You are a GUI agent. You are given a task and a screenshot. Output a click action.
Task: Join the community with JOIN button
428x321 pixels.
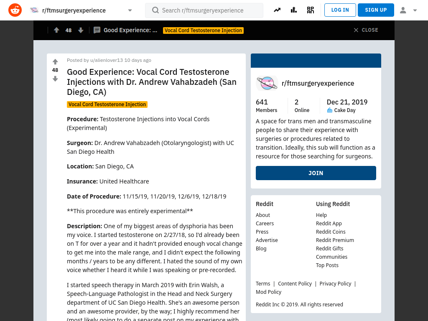point(316,173)
